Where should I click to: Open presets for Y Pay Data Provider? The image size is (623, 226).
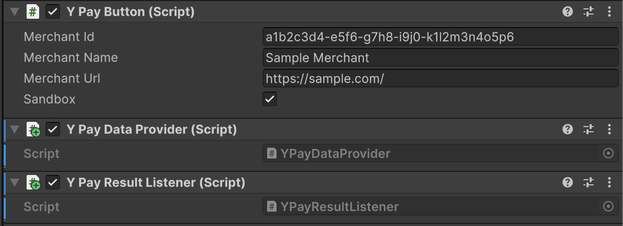point(589,130)
